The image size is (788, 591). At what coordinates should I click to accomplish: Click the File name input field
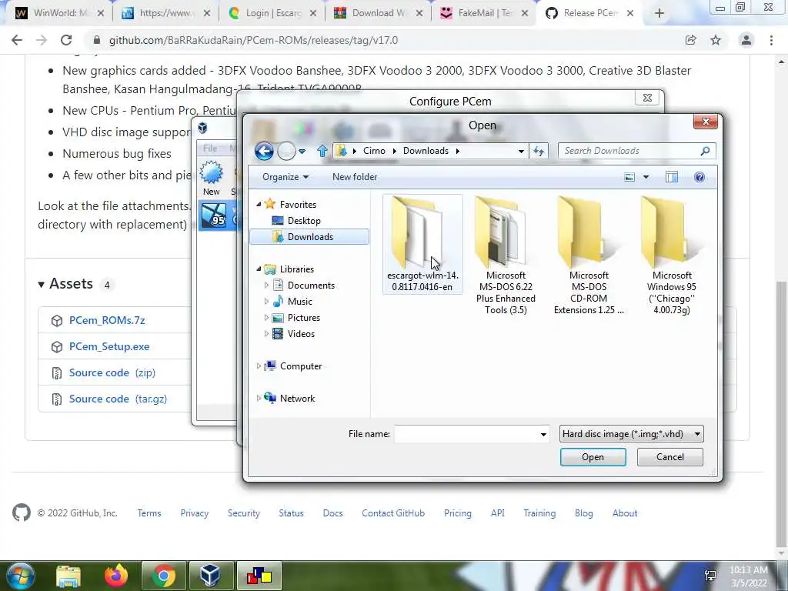pos(466,434)
